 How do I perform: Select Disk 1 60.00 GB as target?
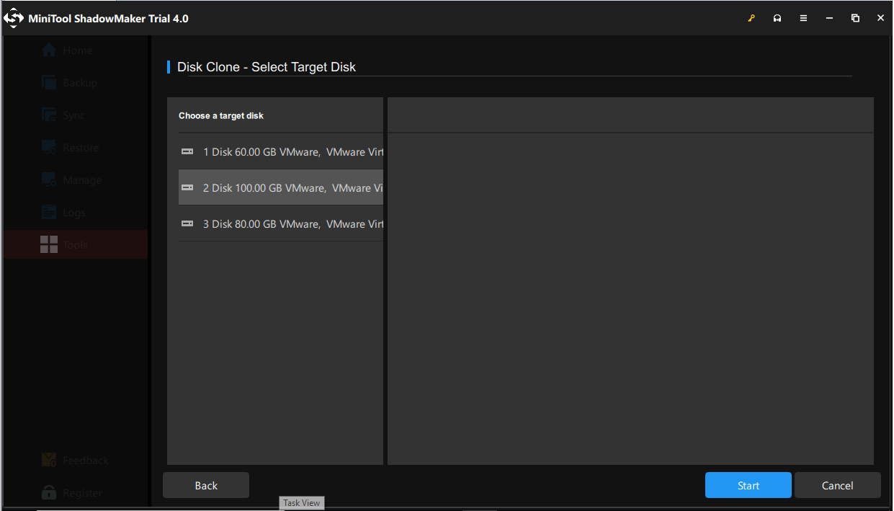tap(281, 152)
